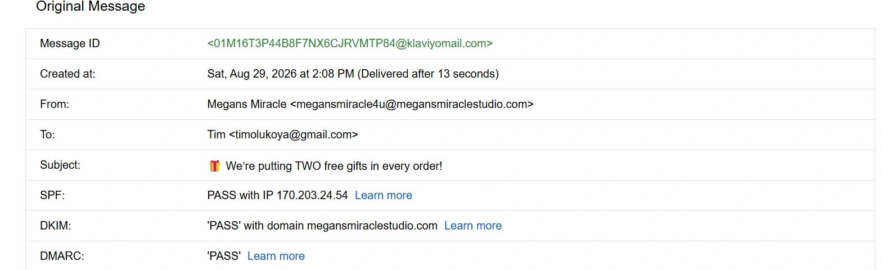Select the Subject label

click(60, 165)
